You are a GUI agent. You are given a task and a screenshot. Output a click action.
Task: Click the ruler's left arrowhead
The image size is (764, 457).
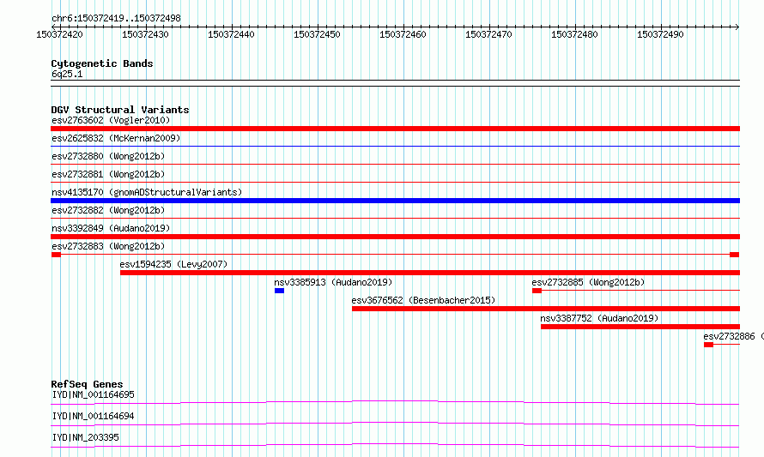(x=53, y=27)
